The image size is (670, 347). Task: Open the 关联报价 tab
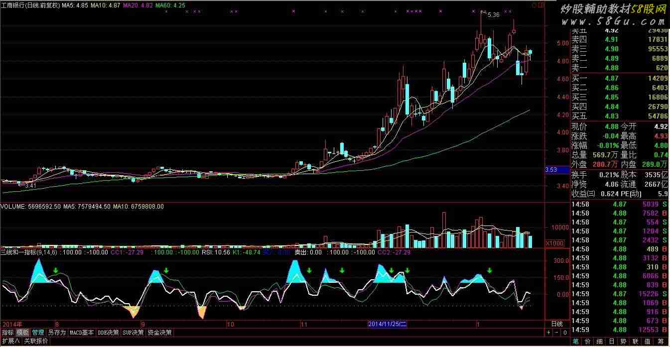36,341
